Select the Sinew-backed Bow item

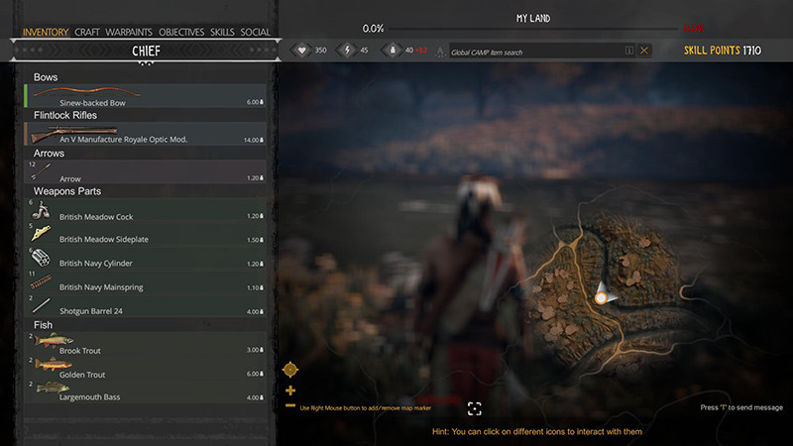[x=146, y=95]
